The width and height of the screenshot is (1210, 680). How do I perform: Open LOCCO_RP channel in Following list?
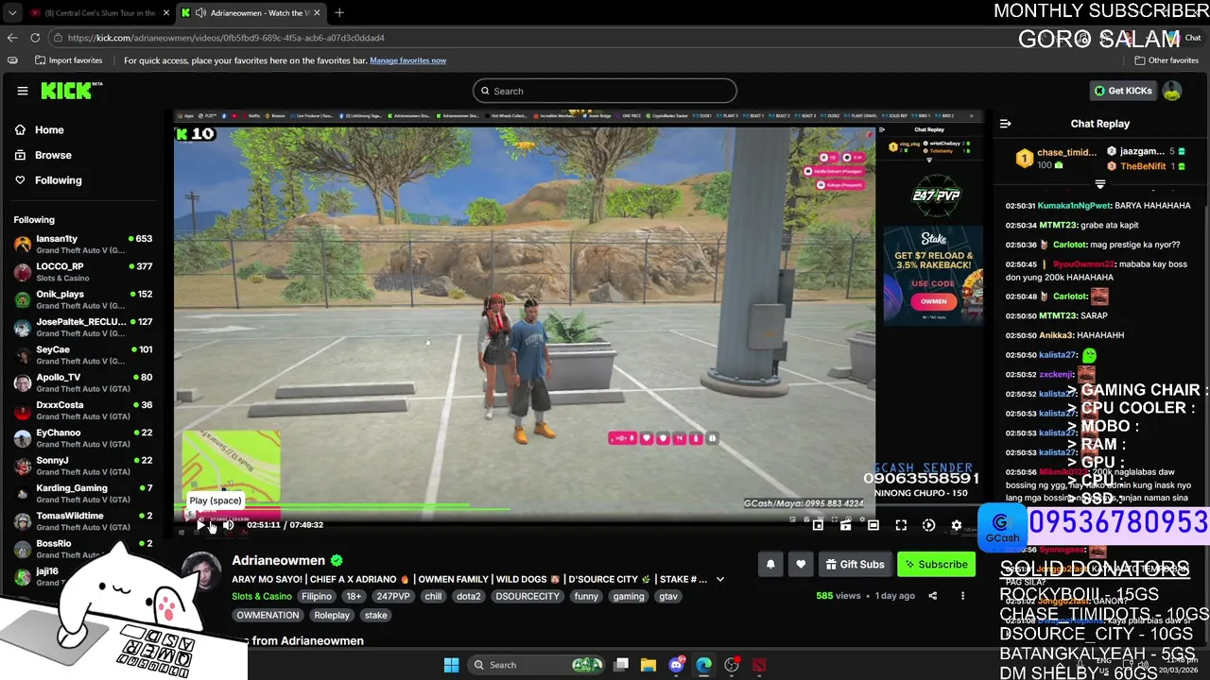coord(83,272)
